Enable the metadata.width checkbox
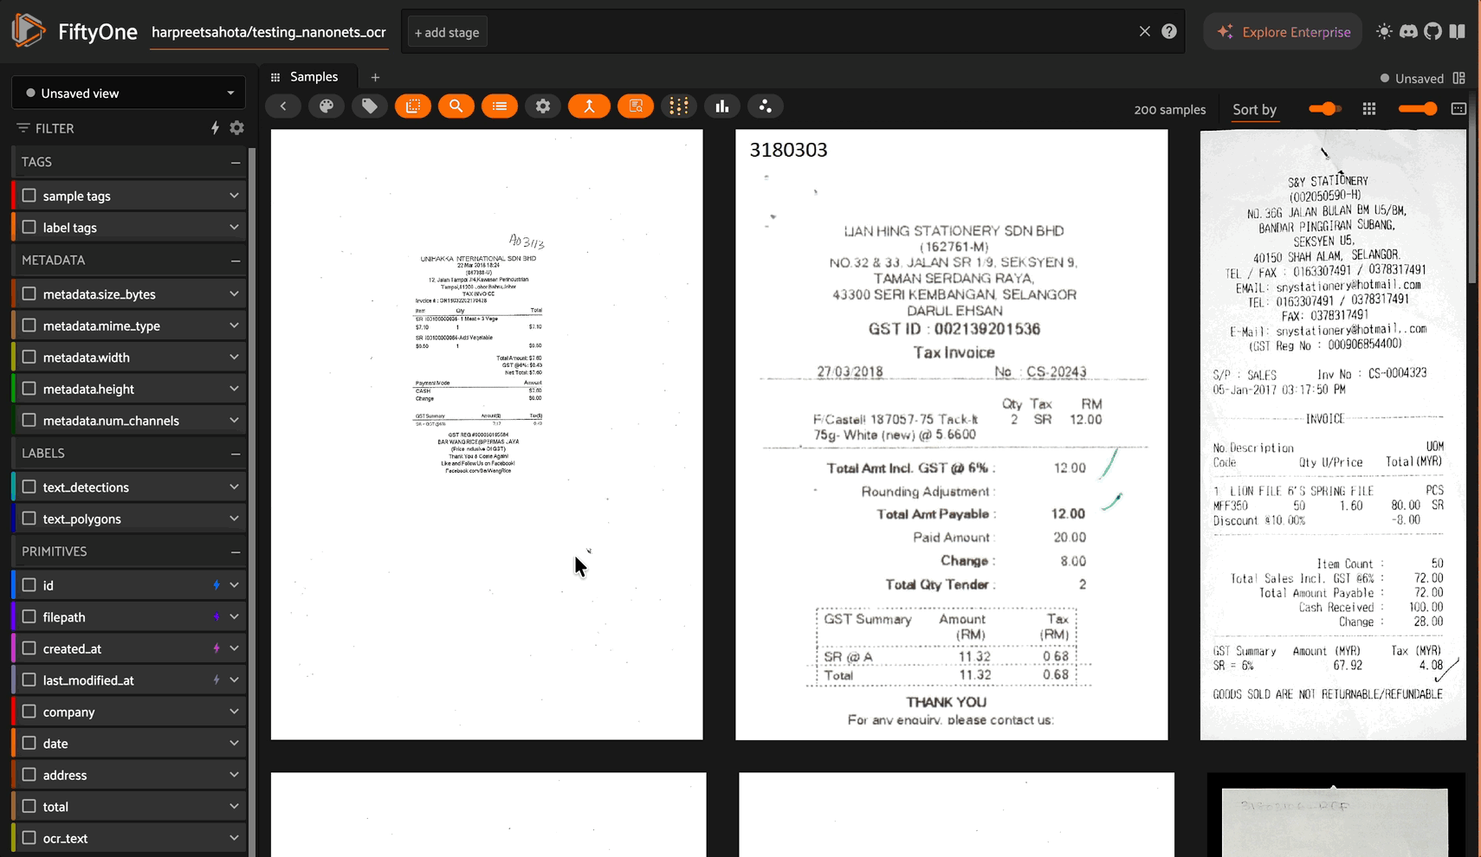 29,357
